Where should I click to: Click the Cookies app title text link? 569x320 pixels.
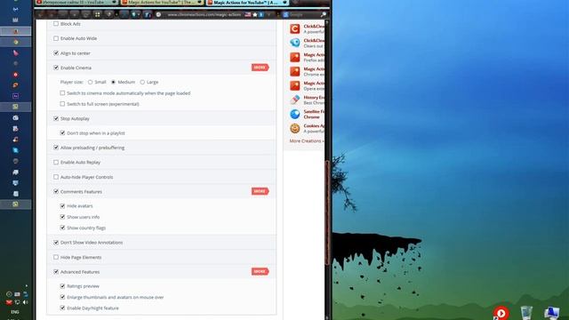pyautogui.click(x=314, y=126)
